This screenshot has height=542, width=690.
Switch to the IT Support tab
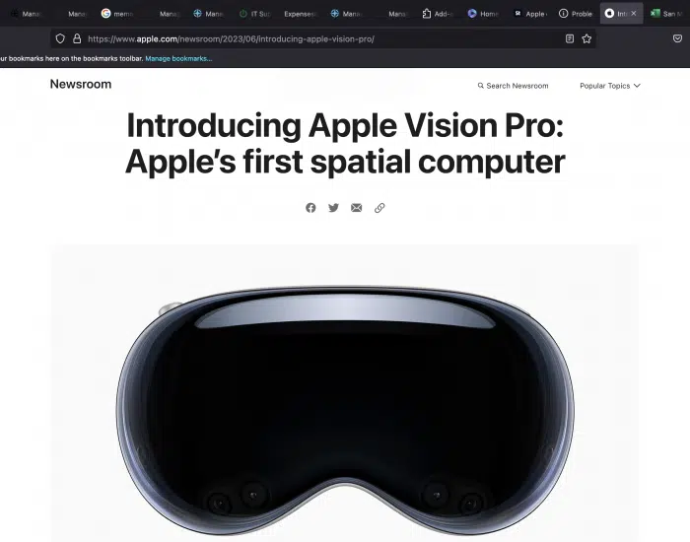point(254,14)
